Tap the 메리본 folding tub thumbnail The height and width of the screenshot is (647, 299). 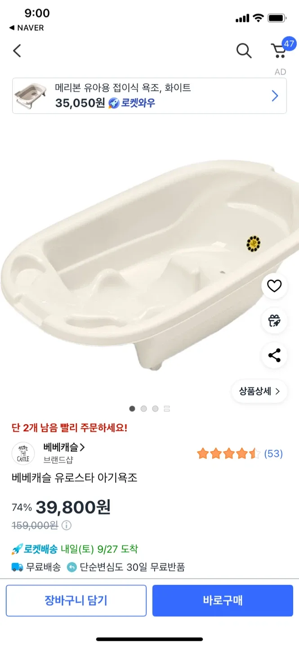pyautogui.click(x=30, y=96)
